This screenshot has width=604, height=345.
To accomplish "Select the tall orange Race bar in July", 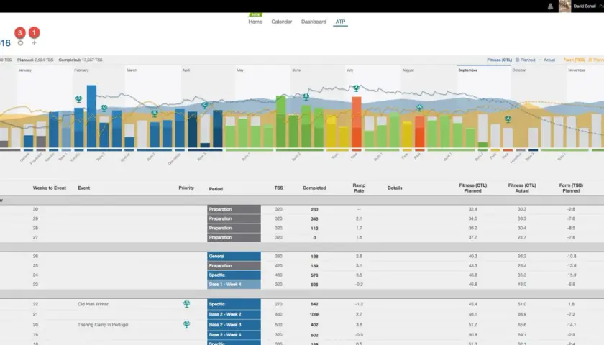I will 357,122.
